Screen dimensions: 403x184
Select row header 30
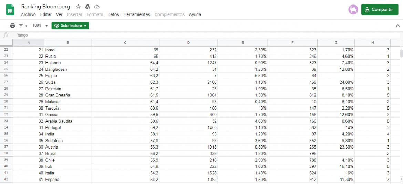click(7, 102)
